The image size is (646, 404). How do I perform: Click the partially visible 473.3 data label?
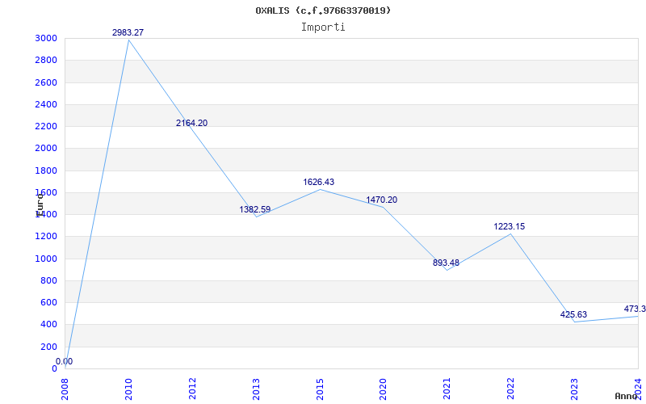(x=635, y=309)
